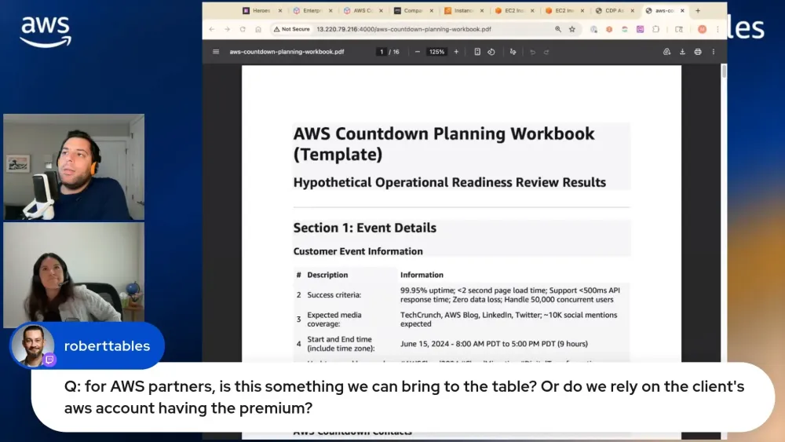Click the 'Information' column header

(422, 275)
